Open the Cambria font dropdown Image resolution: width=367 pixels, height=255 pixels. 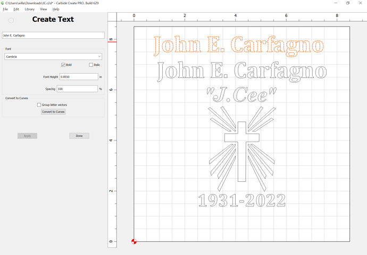(53, 56)
